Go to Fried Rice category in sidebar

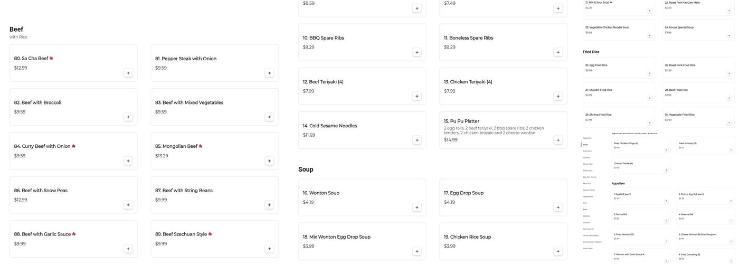588,151
